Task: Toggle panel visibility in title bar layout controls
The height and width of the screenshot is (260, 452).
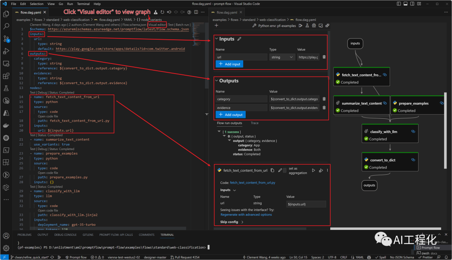Action: 405,4
